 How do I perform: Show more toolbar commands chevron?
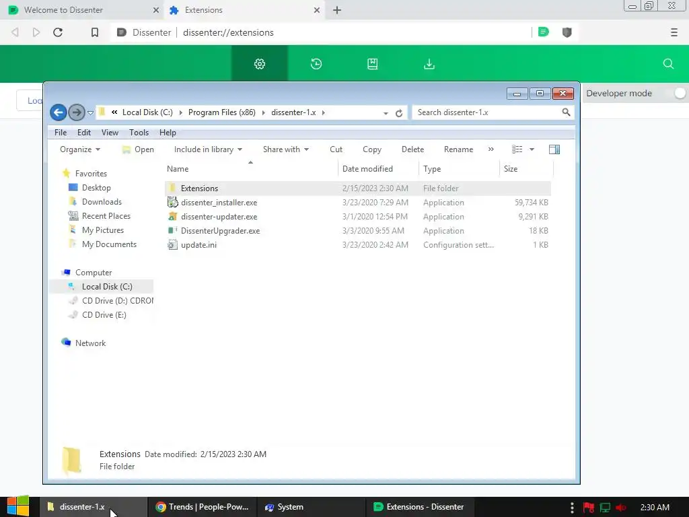click(491, 149)
